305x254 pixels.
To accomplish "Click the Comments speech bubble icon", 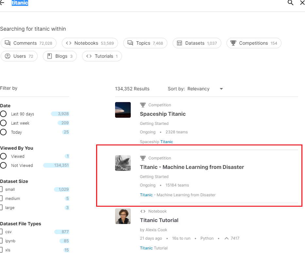I will click(x=8, y=43).
